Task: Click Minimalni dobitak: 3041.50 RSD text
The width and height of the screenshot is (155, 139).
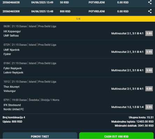Action: [x=134, y=126]
